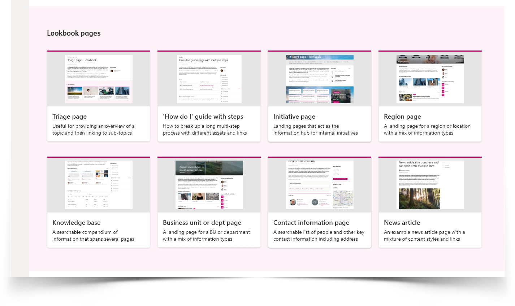Select the 'Contact information page' title
The width and height of the screenshot is (515, 306).
(x=311, y=223)
